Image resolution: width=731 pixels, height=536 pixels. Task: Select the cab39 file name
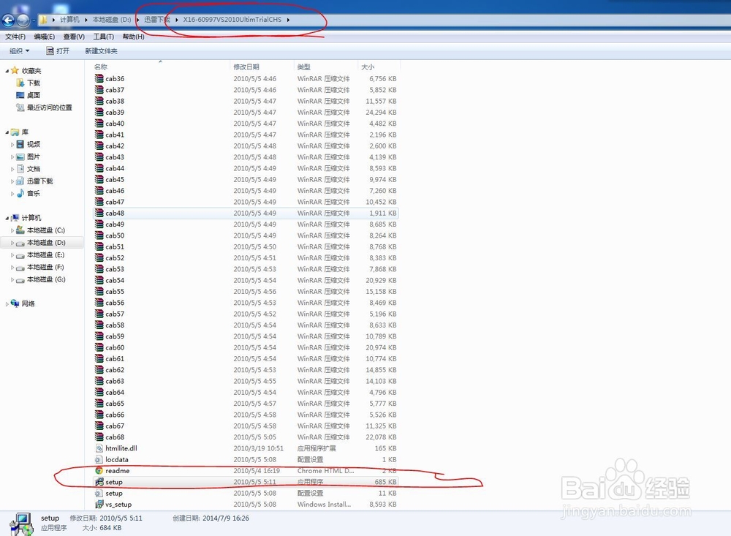115,112
